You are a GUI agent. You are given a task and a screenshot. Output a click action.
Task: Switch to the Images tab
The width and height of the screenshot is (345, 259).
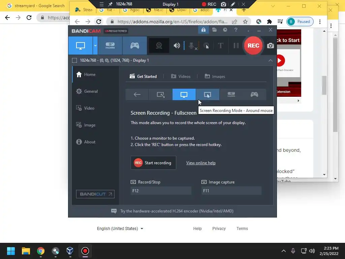pyautogui.click(x=215, y=77)
